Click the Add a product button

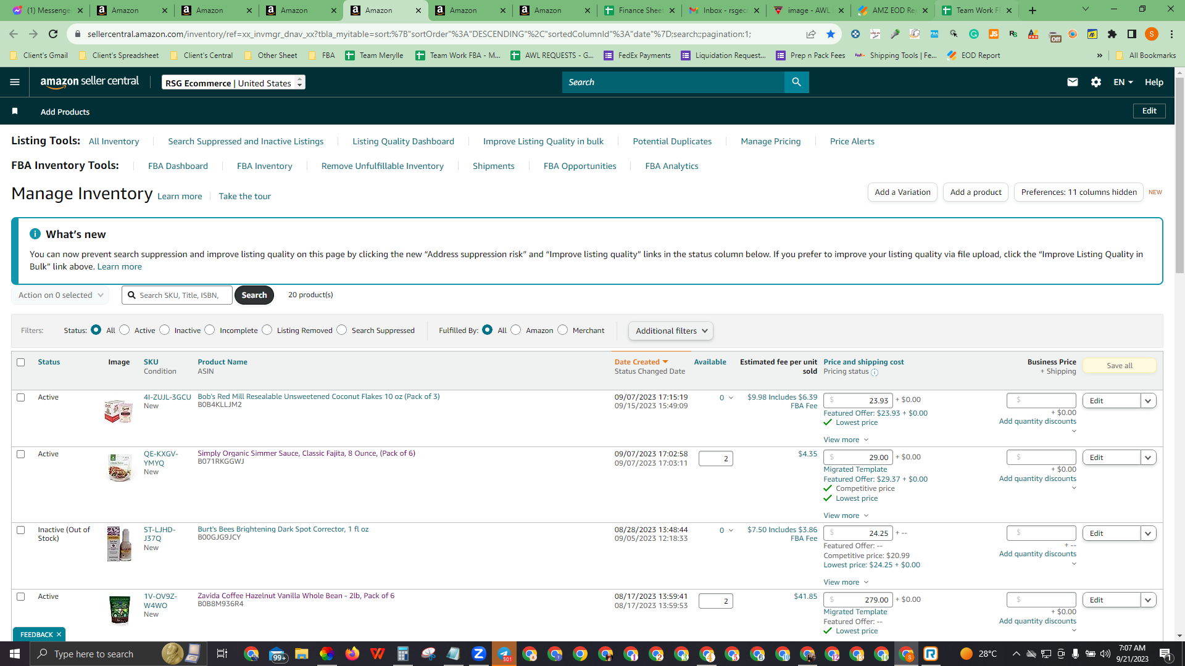coord(976,192)
